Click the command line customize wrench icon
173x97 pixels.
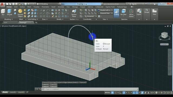point(40,89)
